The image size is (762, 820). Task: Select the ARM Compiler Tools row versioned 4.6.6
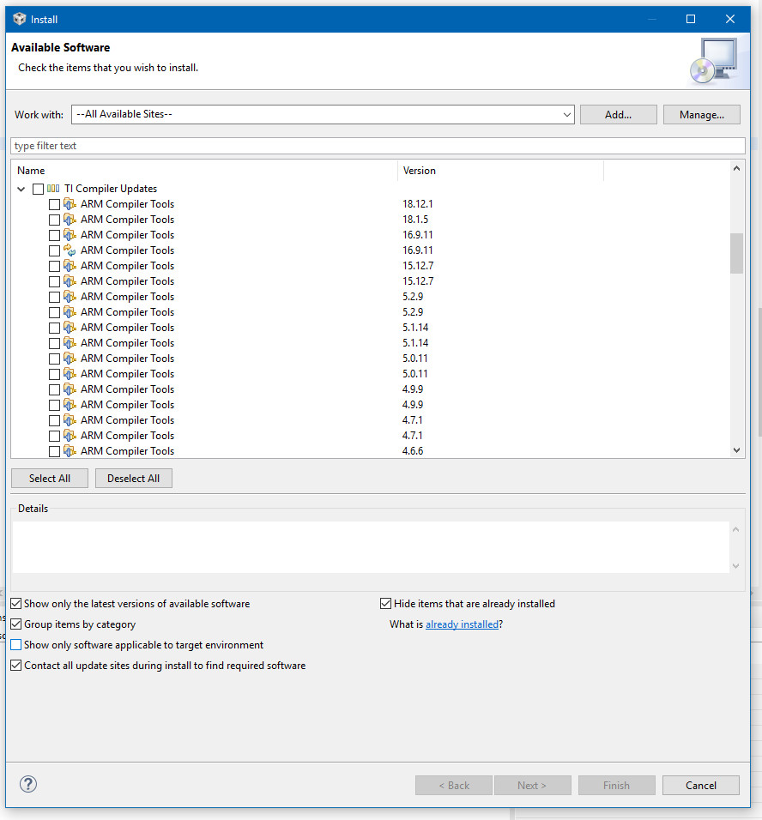click(x=127, y=451)
